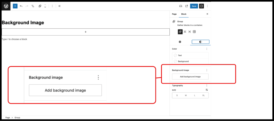The height and width of the screenshot is (121, 274).
Task: Select the Row layout variation icon
Action: 185,32
